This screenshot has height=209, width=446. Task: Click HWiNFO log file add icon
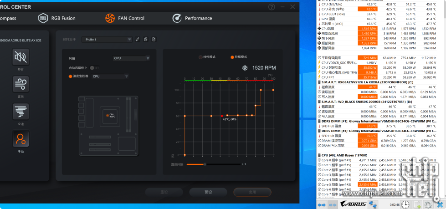[417, 204]
